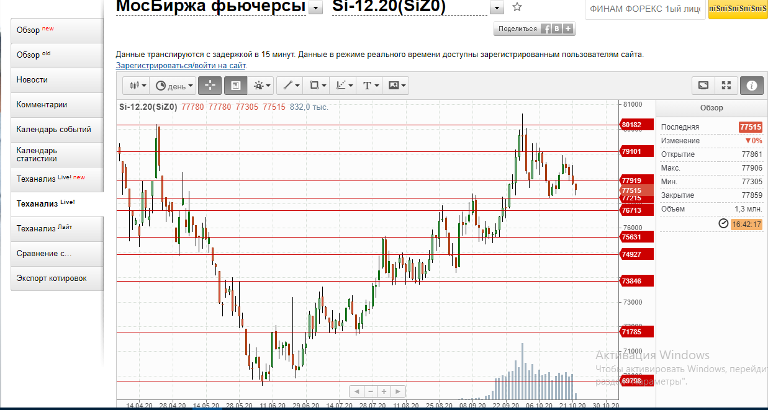Open Календарь событий

coord(57,130)
